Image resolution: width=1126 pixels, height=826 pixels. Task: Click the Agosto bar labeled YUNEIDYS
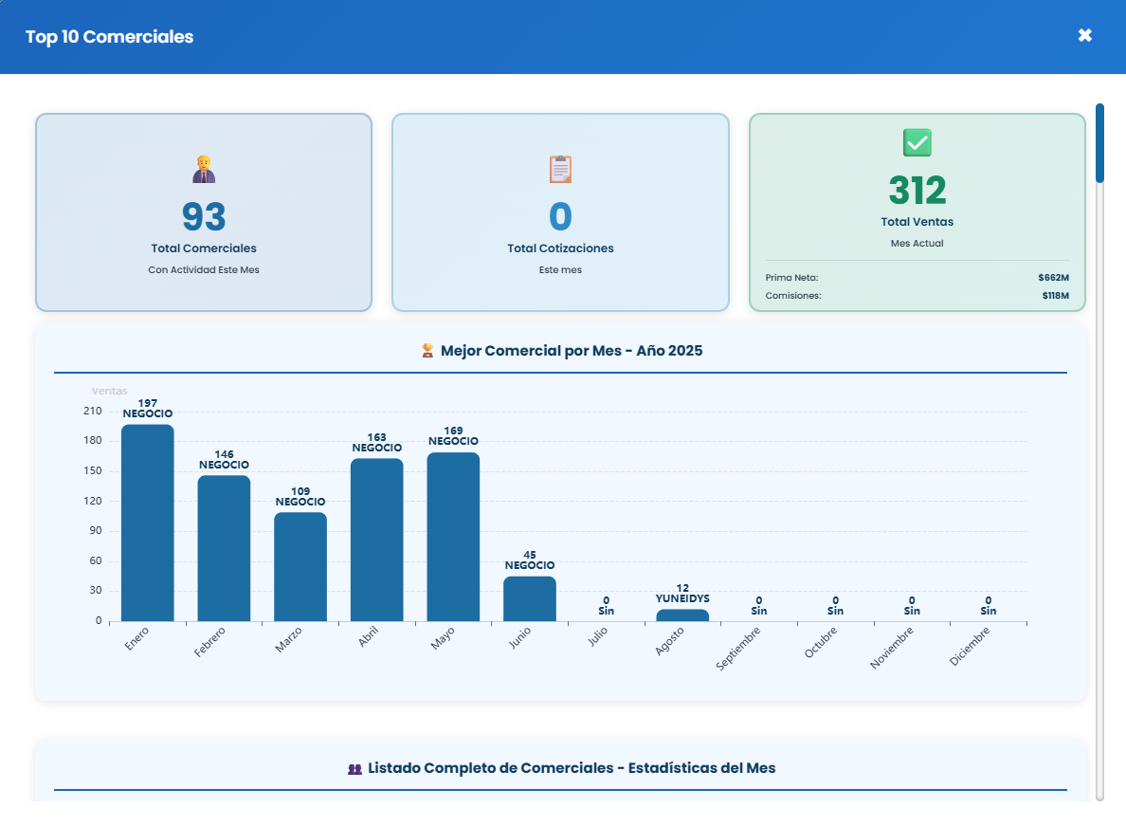pyautogui.click(x=682, y=615)
